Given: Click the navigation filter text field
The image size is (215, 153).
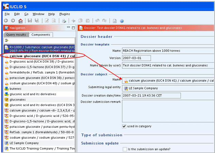Looking at the screenshot, I should 39,40.
